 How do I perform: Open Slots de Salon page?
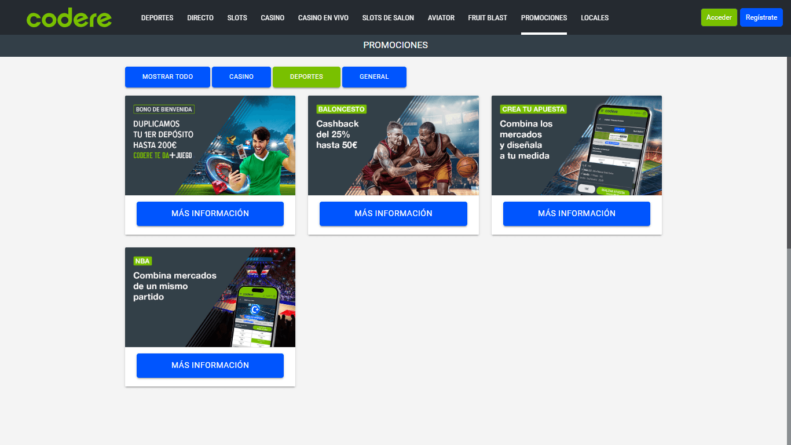pos(388,18)
